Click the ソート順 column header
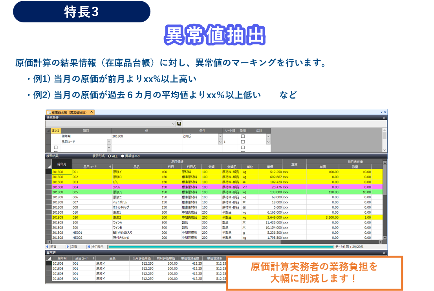The width and height of the screenshot is (434, 291). click(230, 131)
